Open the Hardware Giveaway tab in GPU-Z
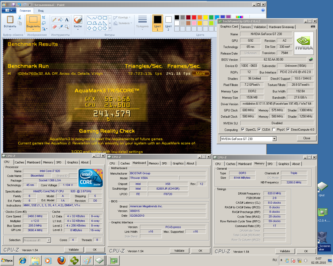Viewport: 333px width, 266px height. pyautogui.click(x=281, y=27)
